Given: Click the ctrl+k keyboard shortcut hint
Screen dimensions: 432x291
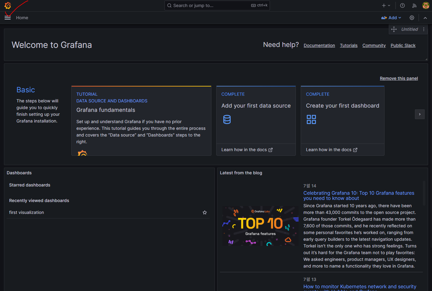Looking at the screenshot, I should (x=260, y=5).
